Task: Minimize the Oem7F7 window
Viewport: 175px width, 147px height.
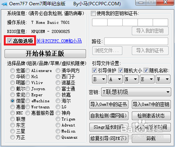Action: [141, 3]
